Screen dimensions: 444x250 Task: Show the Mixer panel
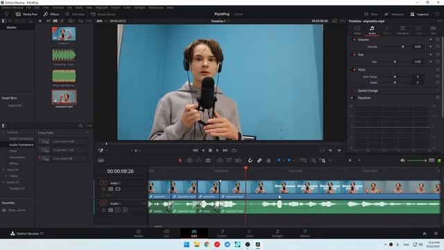pos(371,14)
